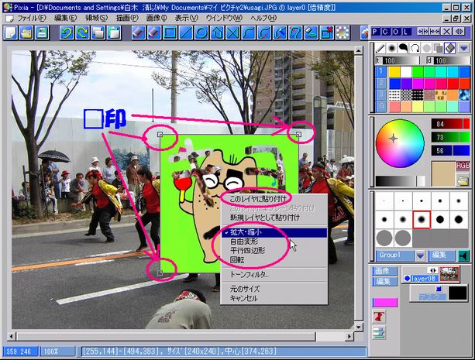Choose the black blob fill icon
Screen dimensions: 475x360
tap(403, 49)
